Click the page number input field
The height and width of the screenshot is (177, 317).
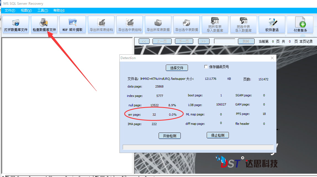(225, 41)
